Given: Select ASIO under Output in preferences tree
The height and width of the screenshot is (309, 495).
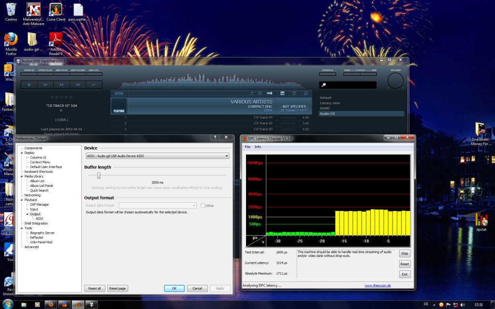Looking at the screenshot, I should click(40, 219).
